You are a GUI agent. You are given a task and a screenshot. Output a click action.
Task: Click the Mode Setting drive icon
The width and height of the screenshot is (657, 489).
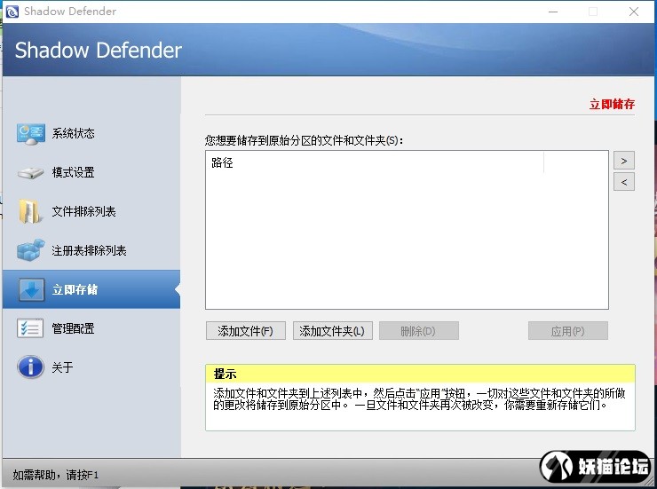pyautogui.click(x=30, y=172)
